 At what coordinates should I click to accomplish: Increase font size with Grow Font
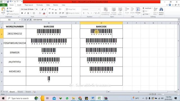42,9
